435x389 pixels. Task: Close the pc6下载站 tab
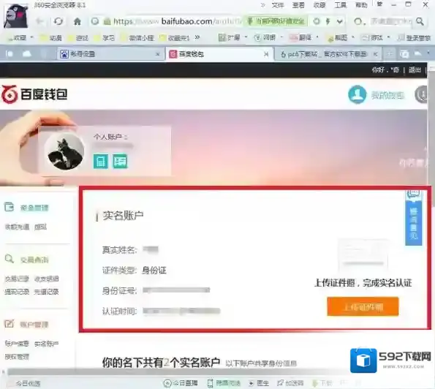click(x=375, y=54)
